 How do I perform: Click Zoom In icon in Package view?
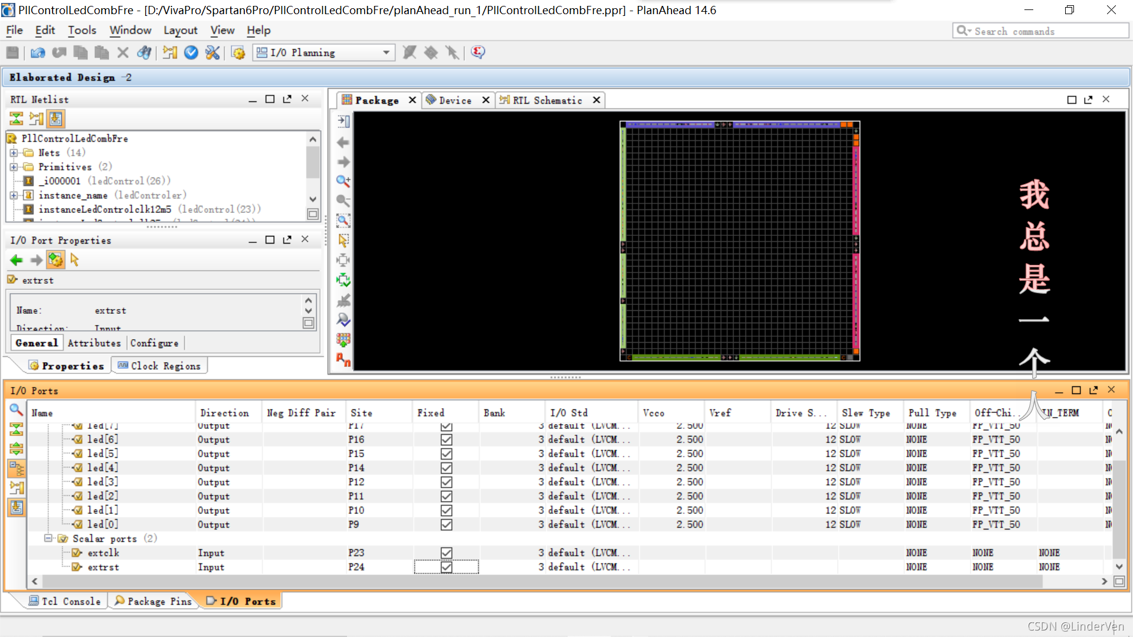click(343, 181)
